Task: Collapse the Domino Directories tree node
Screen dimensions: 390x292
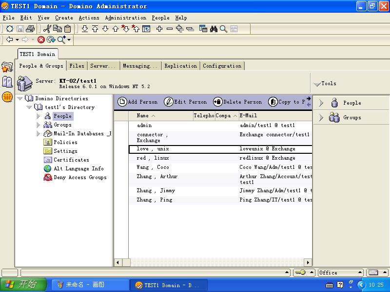Action: 20,99
